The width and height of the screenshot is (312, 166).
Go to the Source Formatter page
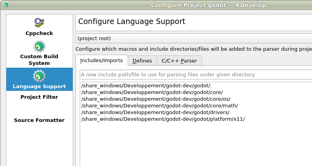pyautogui.click(x=39, y=120)
